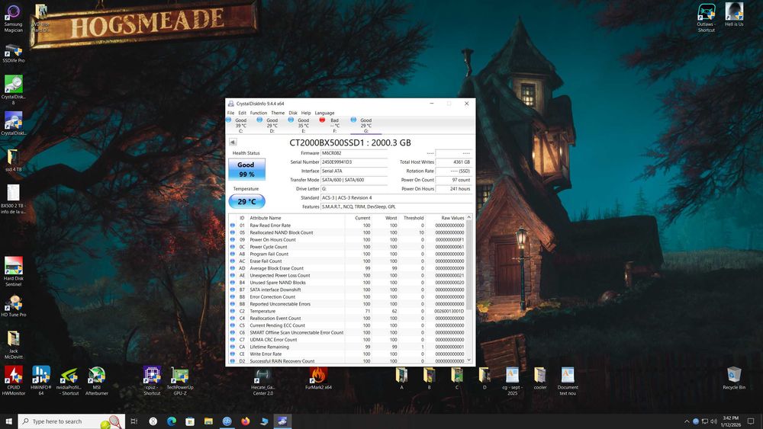Screen dimensions: 763x429
Task: Select the Average Block Erase Count row
Action: tap(347, 268)
